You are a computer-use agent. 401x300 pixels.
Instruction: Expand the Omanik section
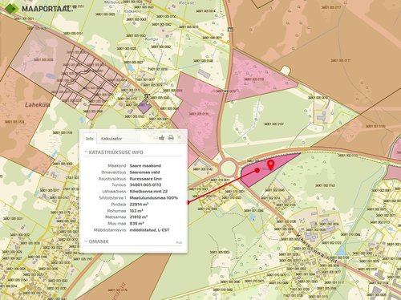pyautogui.click(x=96, y=241)
